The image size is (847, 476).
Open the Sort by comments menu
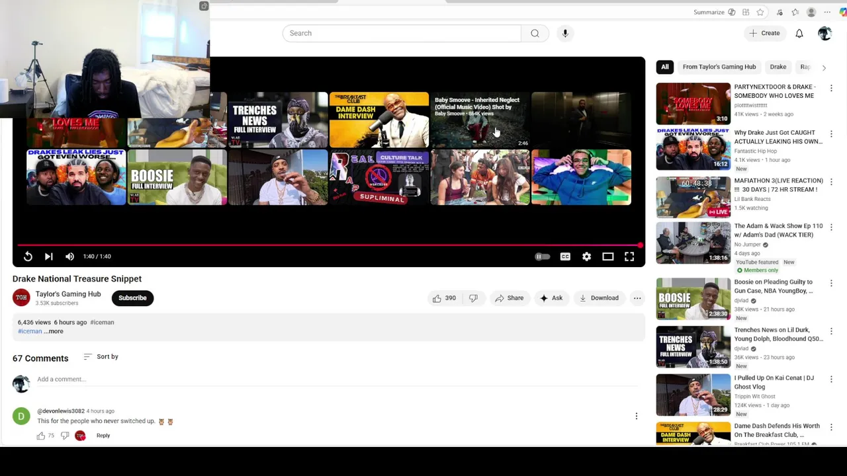101,357
